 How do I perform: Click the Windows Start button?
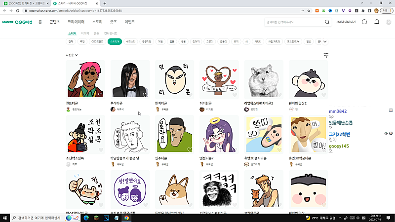(5, 218)
